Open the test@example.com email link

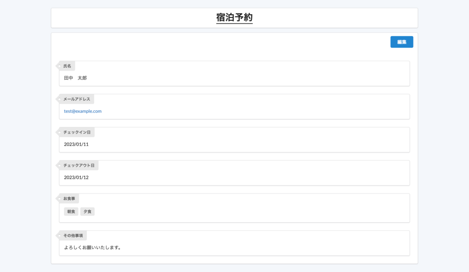pyautogui.click(x=83, y=111)
